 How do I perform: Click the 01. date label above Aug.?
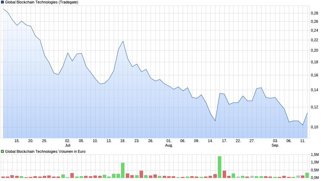[169, 141]
